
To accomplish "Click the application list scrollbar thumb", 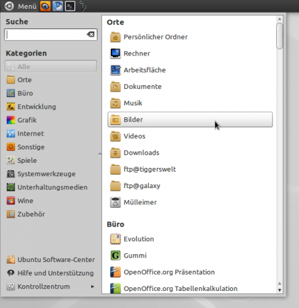I will 279,36.
